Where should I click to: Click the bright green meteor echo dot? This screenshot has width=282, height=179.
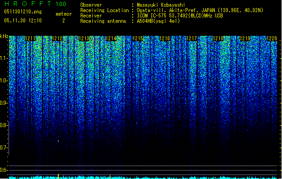(x=58, y=141)
